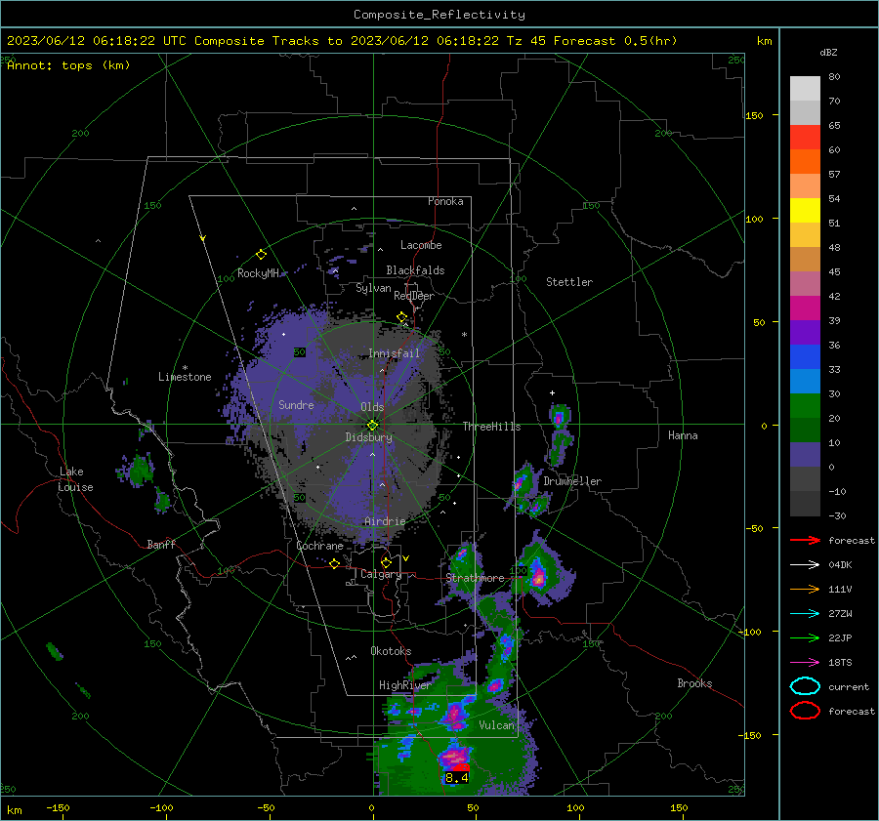This screenshot has width=879, height=821.
Task: Click the Limestone label
Action: [x=185, y=377]
